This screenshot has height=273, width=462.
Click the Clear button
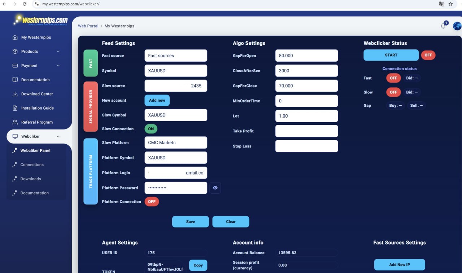(x=231, y=222)
